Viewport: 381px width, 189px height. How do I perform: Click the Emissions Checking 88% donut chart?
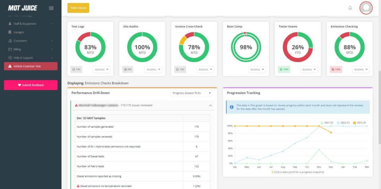point(349,47)
